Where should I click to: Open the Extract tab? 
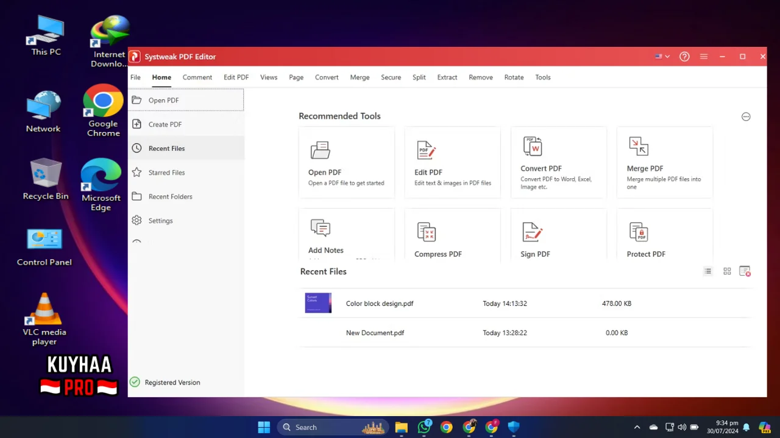coord(447,77)
